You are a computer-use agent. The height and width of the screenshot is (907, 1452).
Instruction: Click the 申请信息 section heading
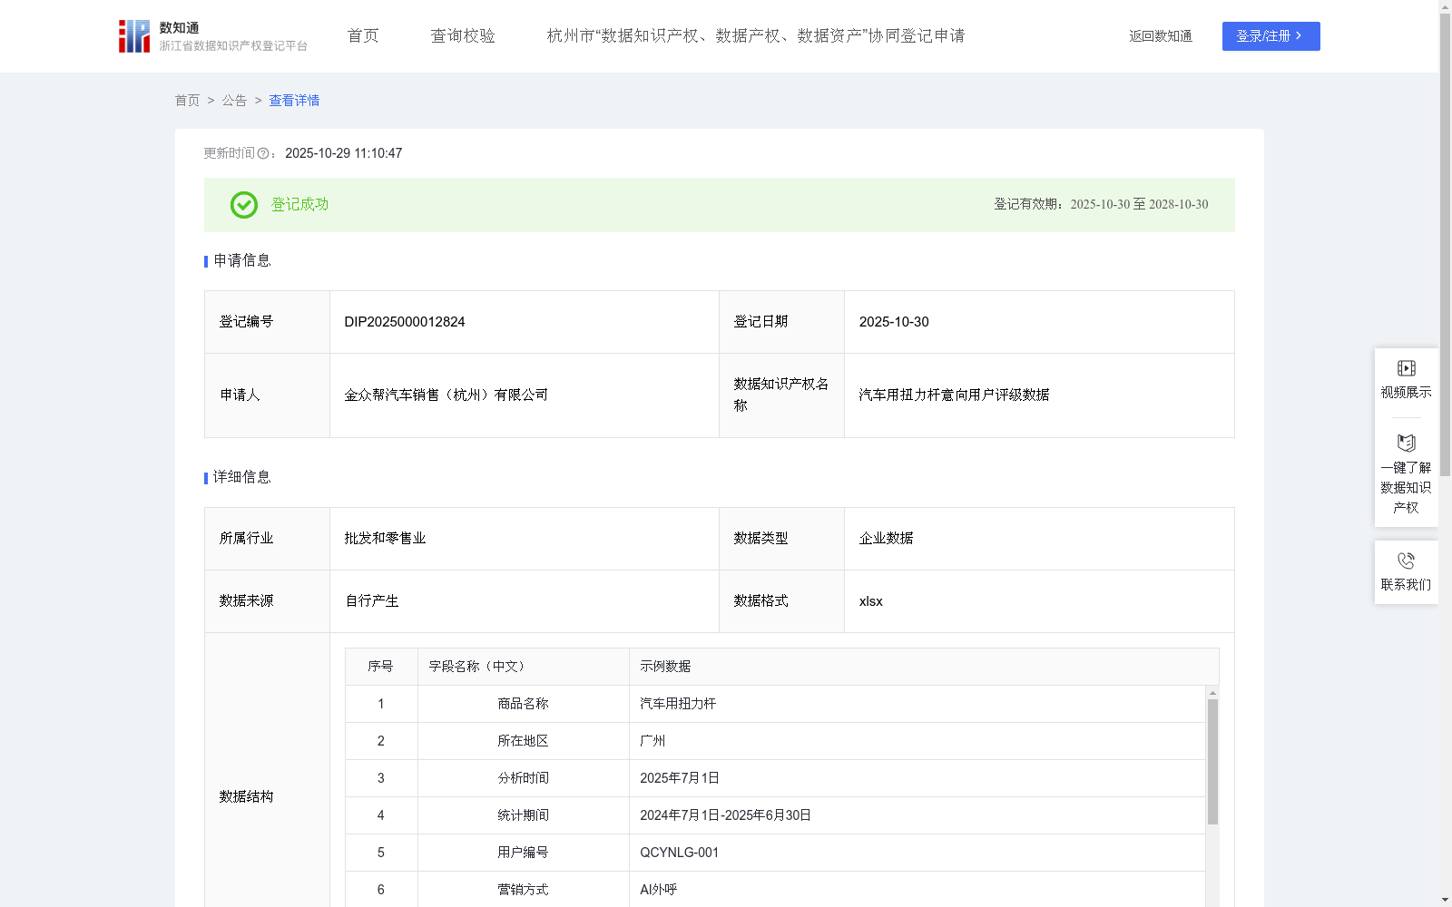click(242, 261)
